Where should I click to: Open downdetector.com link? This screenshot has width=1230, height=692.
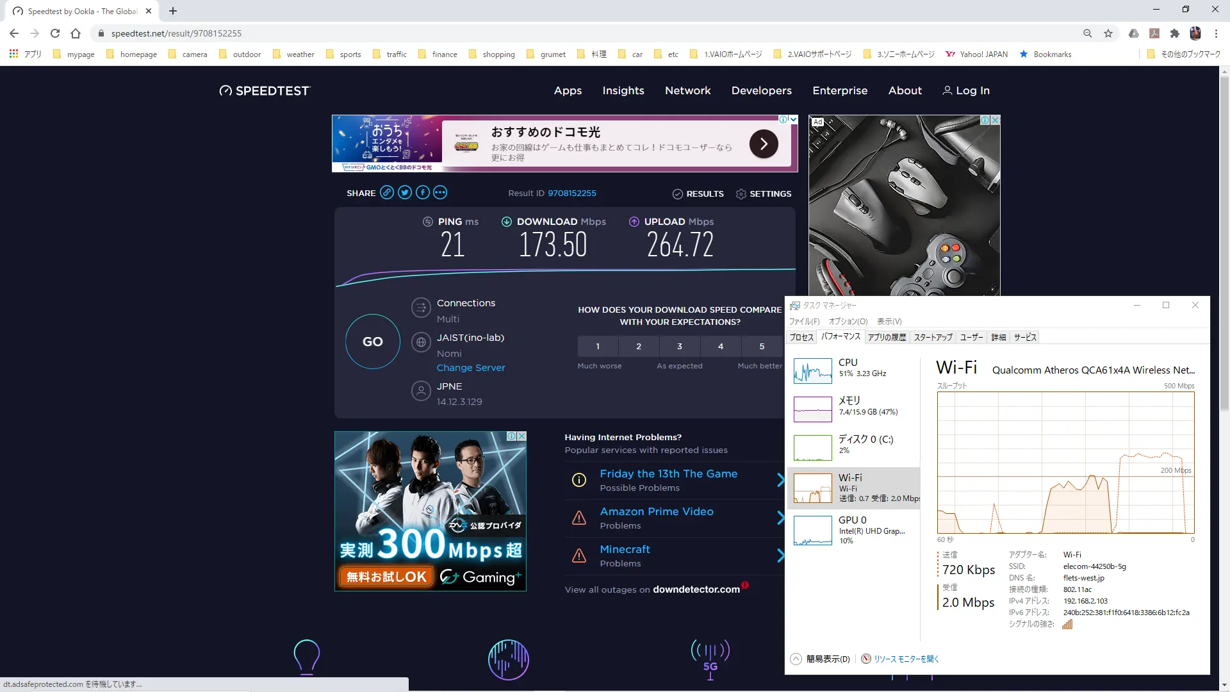click(696, 589)
